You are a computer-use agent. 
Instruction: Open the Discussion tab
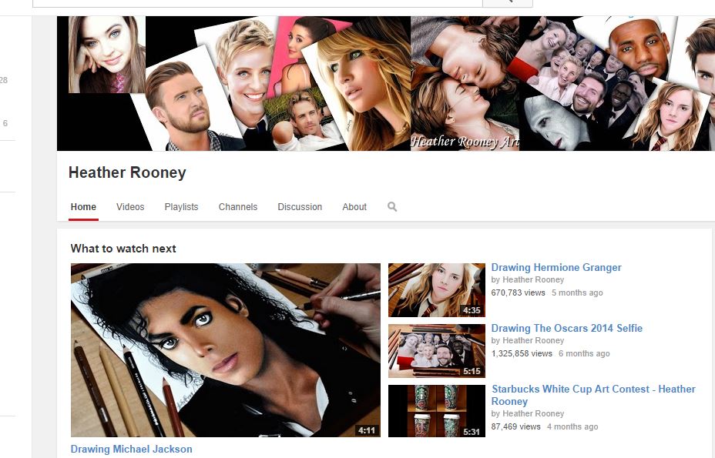click(x=300, y=207)
